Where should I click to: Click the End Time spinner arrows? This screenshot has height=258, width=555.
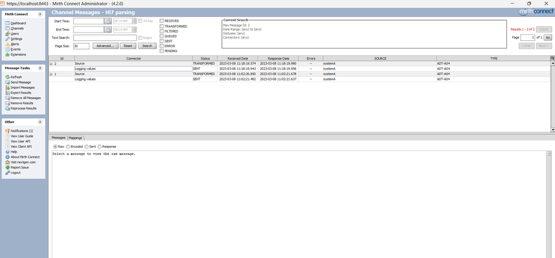[x=134, y=30]
